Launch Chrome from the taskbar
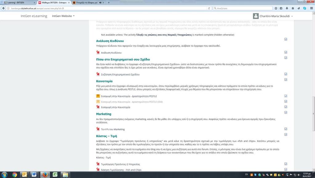 (14, 175)
